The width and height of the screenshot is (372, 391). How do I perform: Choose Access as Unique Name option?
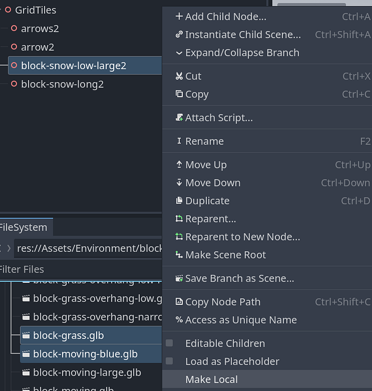pyautogui.click(x=241, y=320)
